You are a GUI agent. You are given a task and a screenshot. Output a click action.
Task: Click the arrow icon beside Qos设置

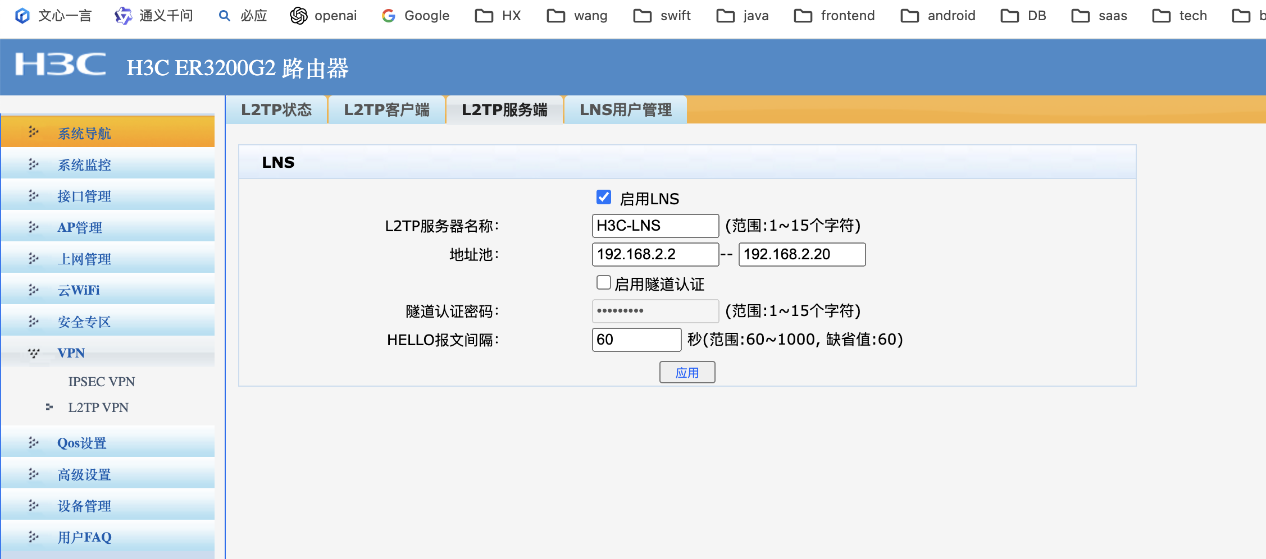coord(34,442)
